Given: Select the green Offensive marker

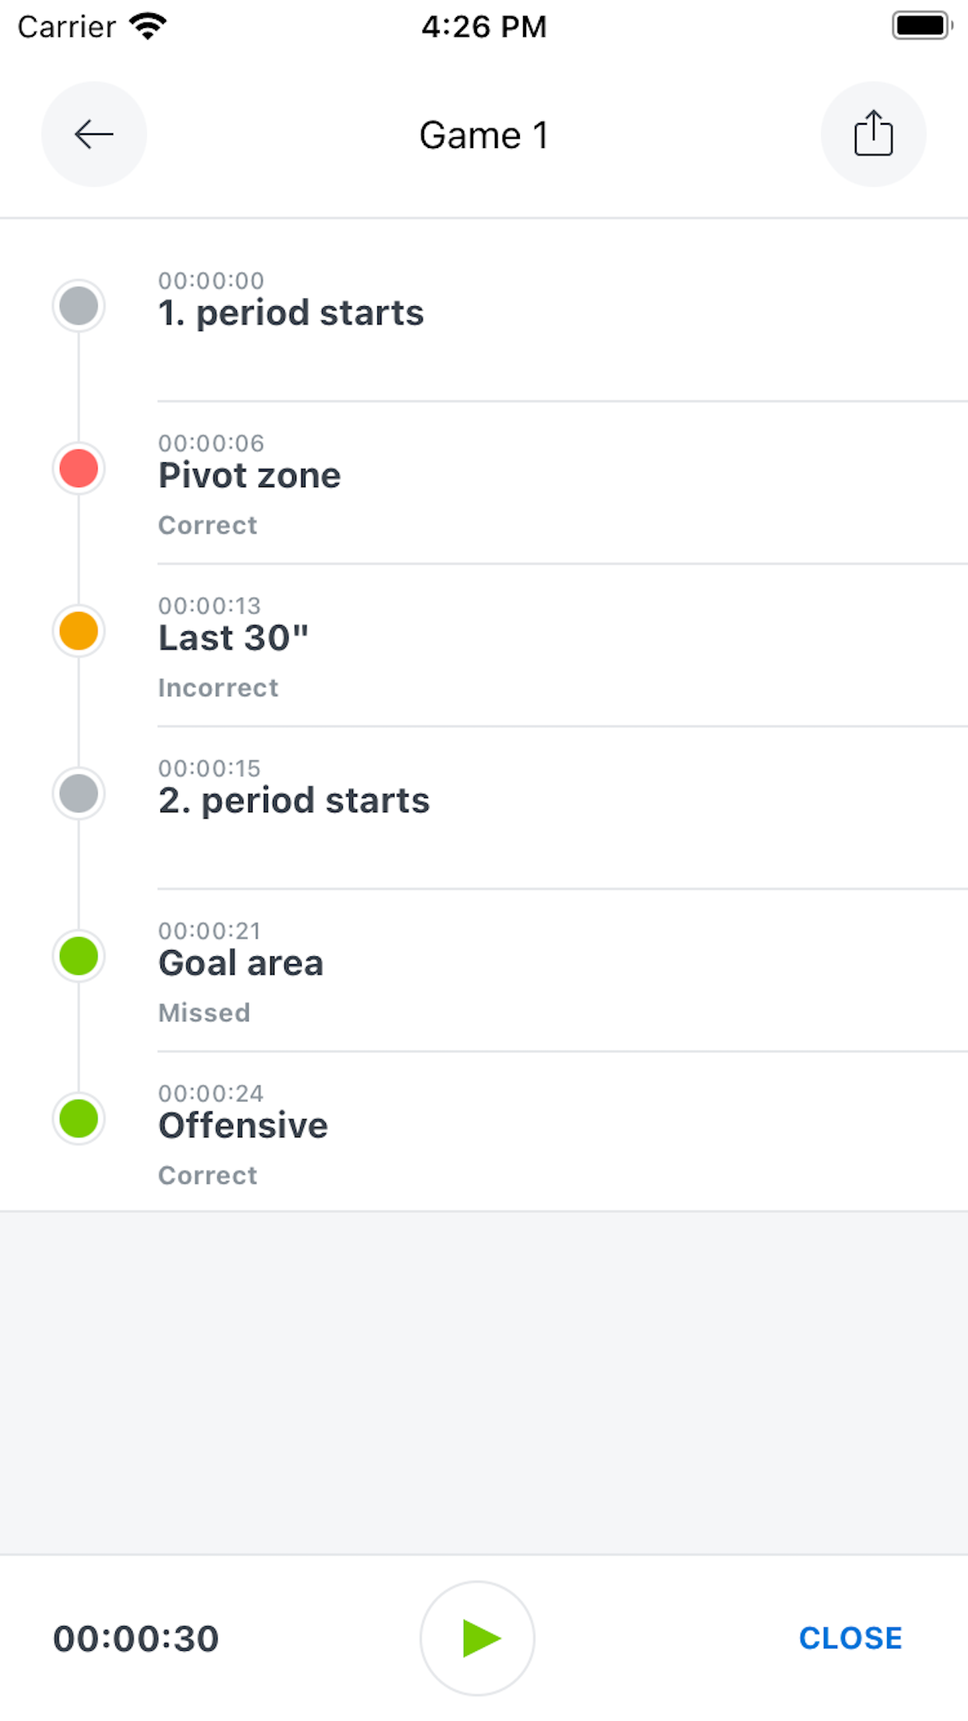Looking at the screenshot, I should click(x=79, y=1118).
